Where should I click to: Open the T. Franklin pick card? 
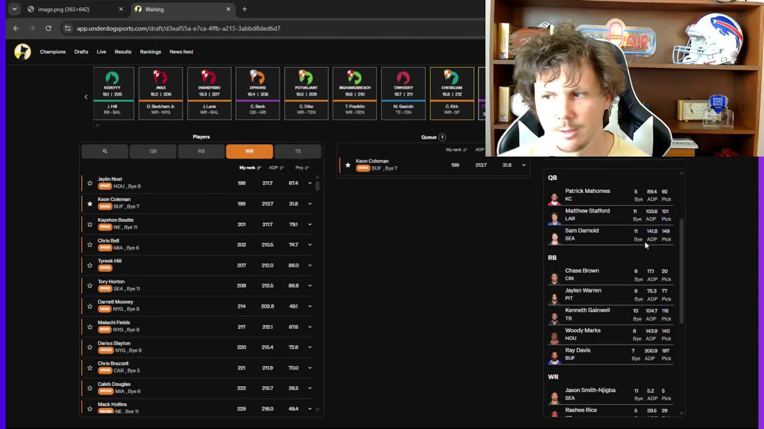355,94
